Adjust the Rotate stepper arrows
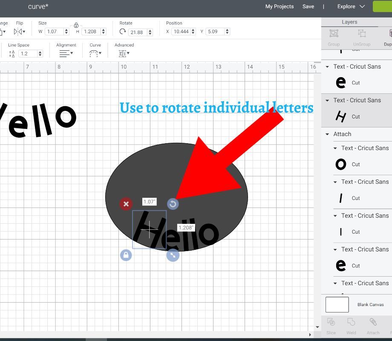Viewport: 392px width, 341px height. 150,32
